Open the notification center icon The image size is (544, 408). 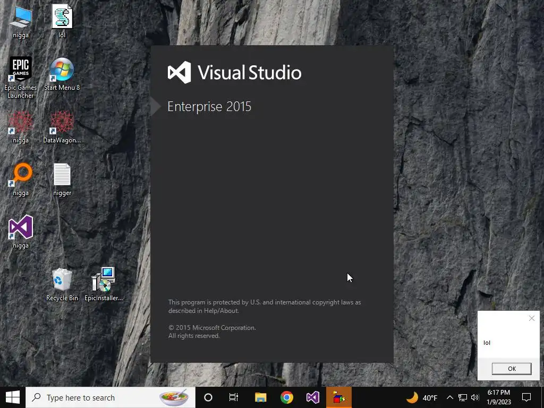pyautogui.click(x=526, y=397)
